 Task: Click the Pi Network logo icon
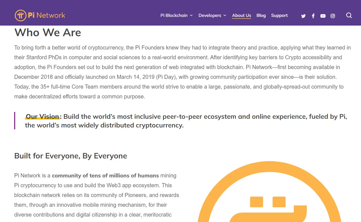point(21,16)
